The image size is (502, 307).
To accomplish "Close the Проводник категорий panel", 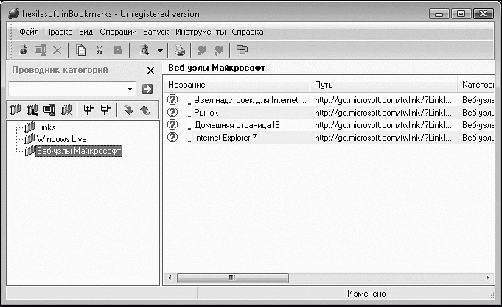I will click(151, 71).
